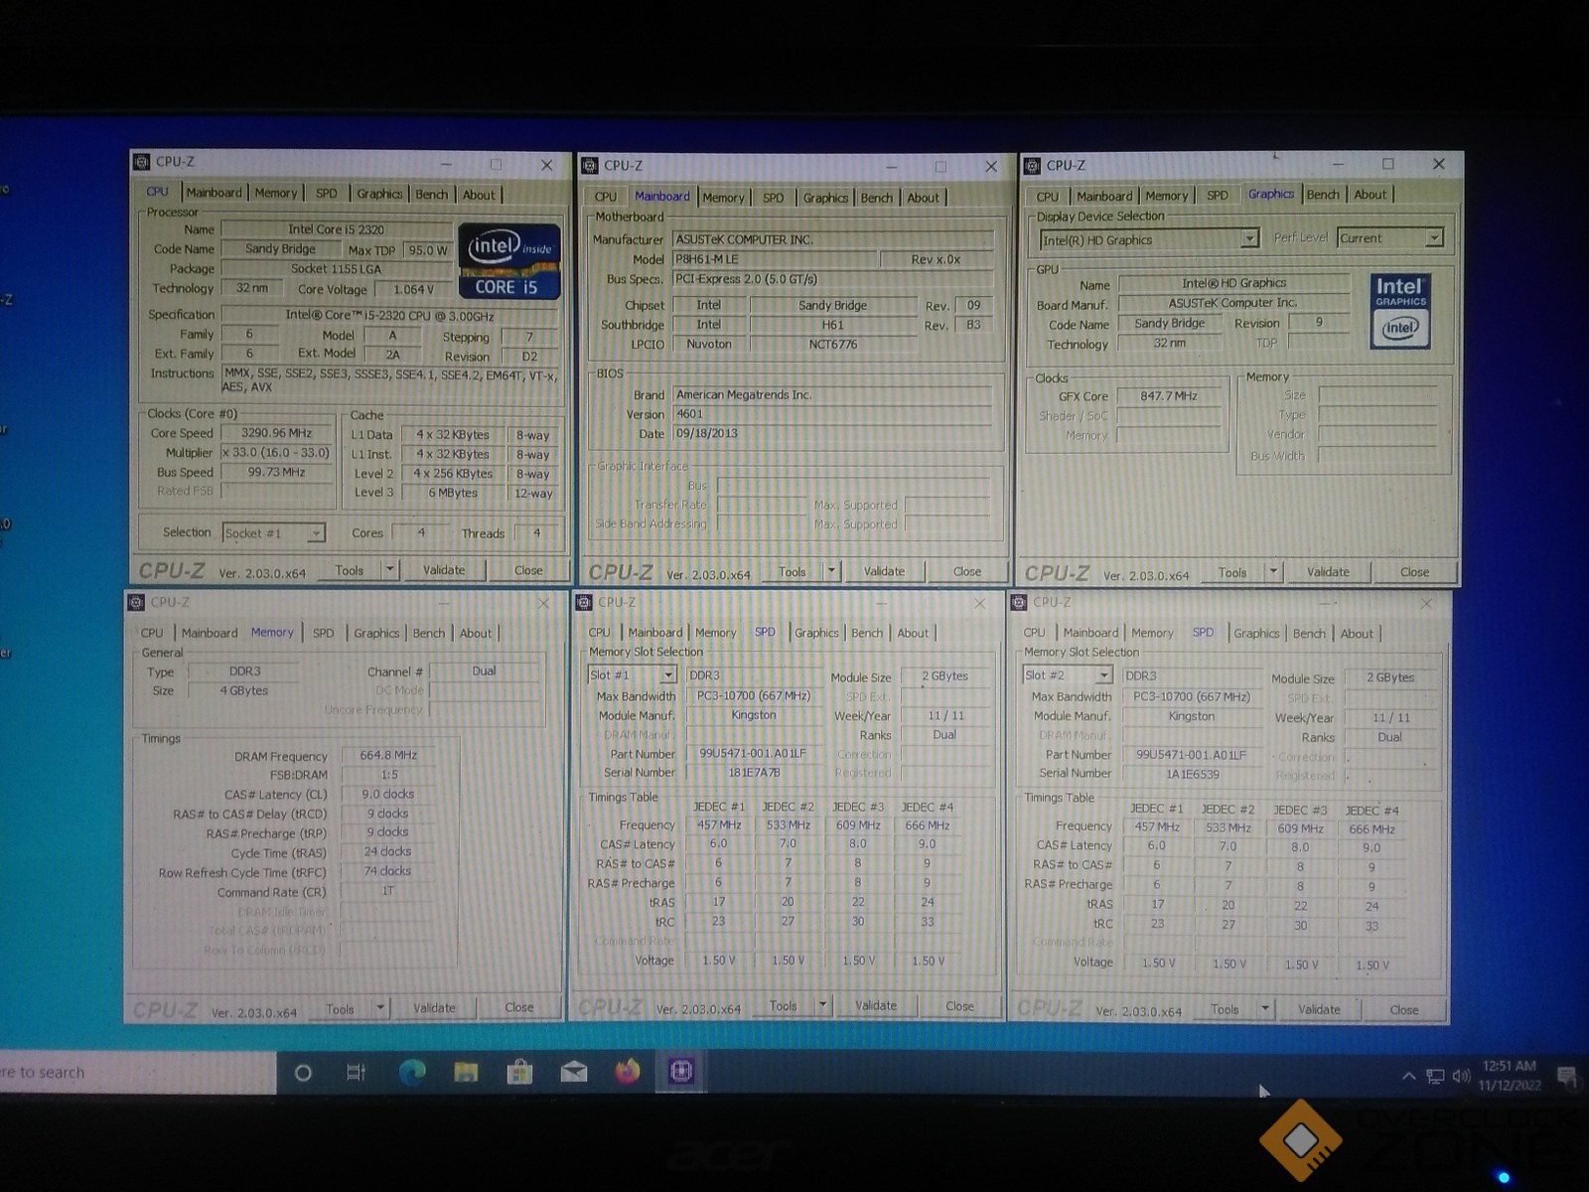Click the BIOS version field 4601
This screenshot has width=1589, height=1192.
[832, 414]
